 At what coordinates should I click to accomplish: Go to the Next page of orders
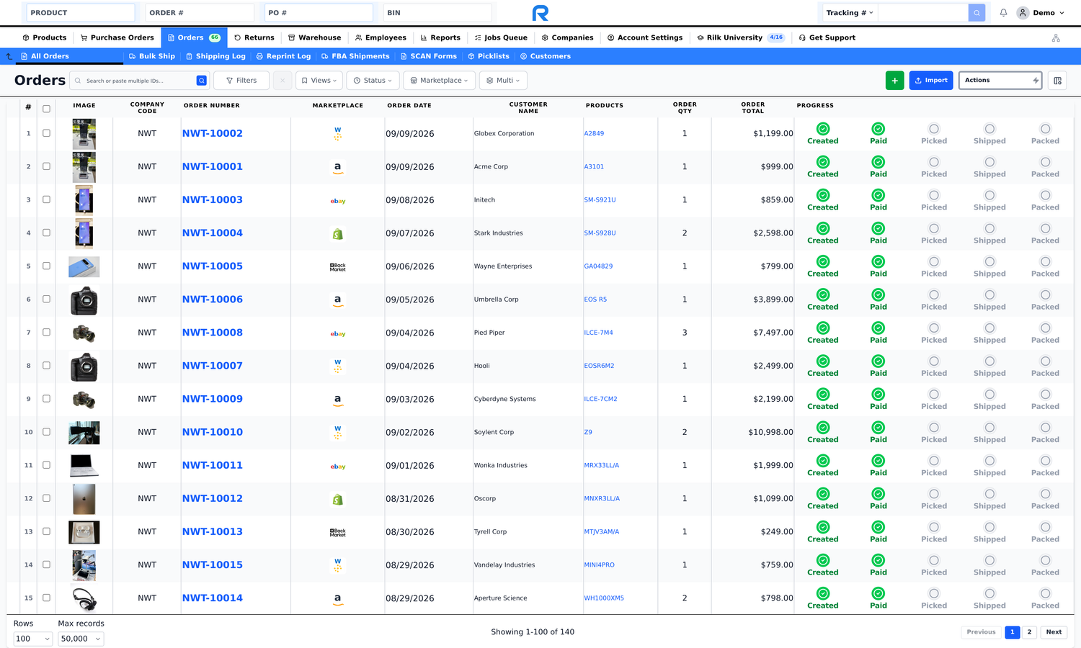tap(1054, 632)
